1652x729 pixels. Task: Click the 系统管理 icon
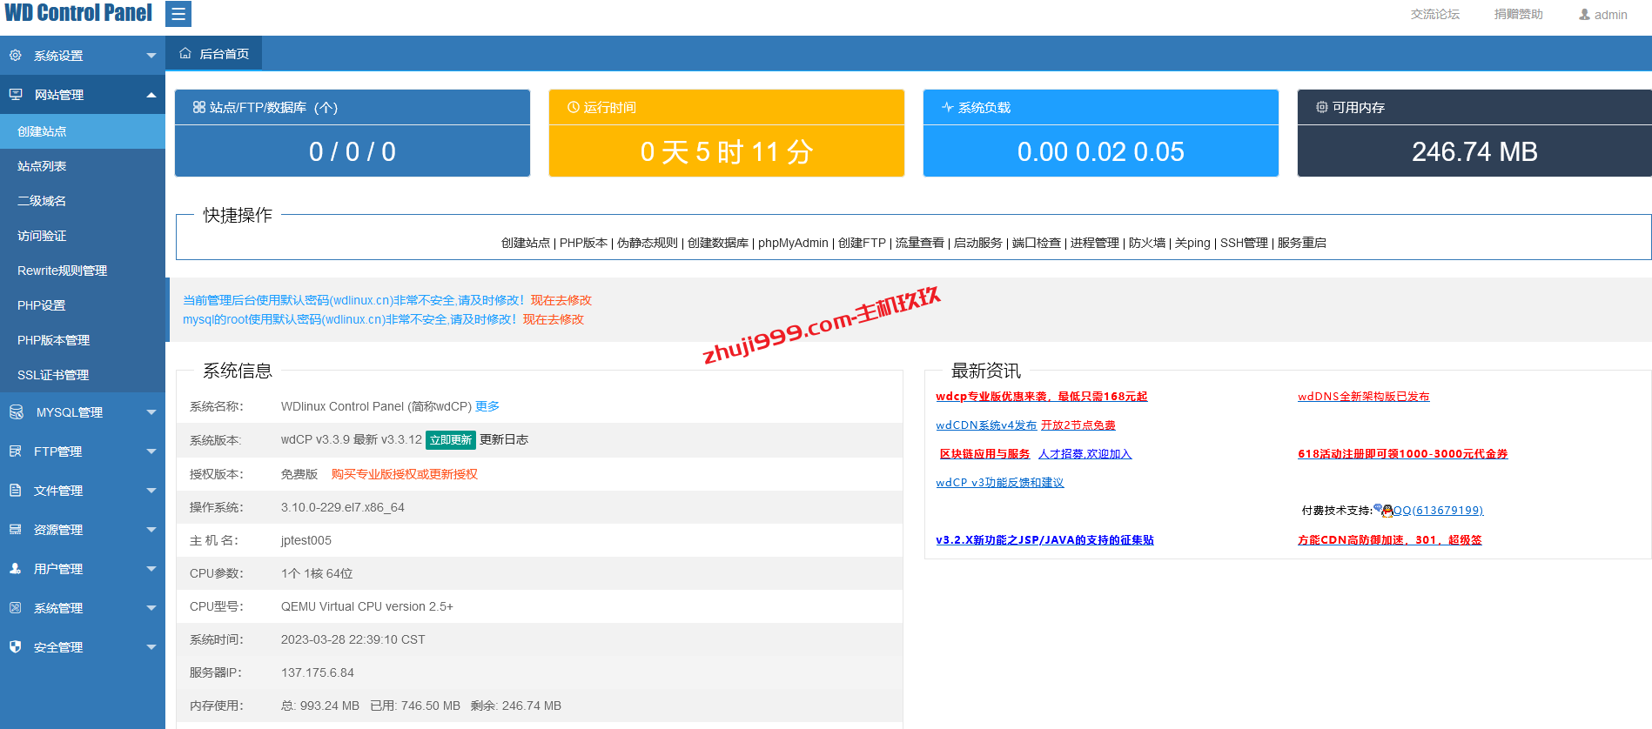click(16, 607)
